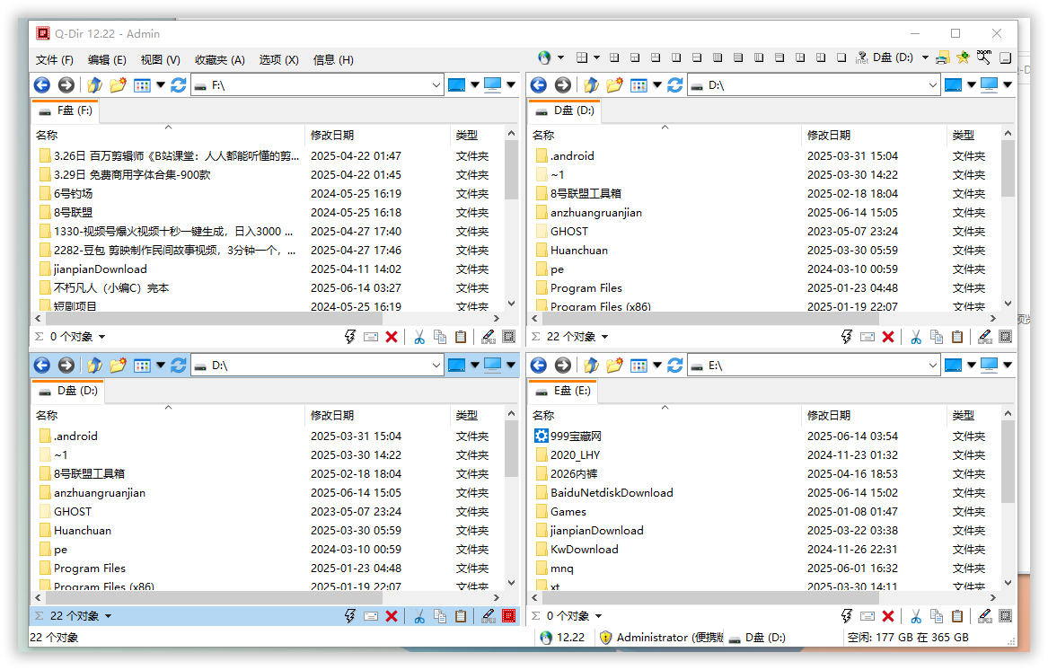Open the 选项 (X) menu
The image size is (1048, 670).
[278, 59]
